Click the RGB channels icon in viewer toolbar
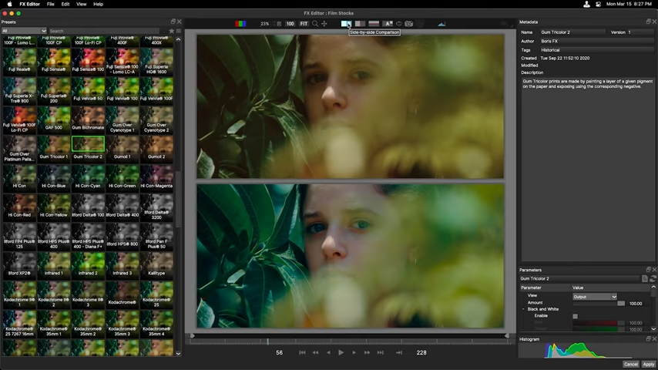The height and width of the screenshot is (370, 658). (240, 24)
